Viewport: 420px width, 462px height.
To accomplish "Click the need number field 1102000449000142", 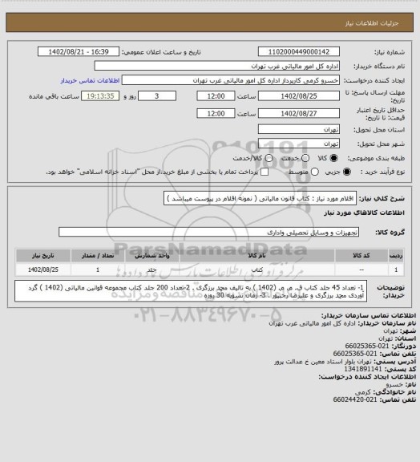I will pyautogui.click(x=299, y=51).
